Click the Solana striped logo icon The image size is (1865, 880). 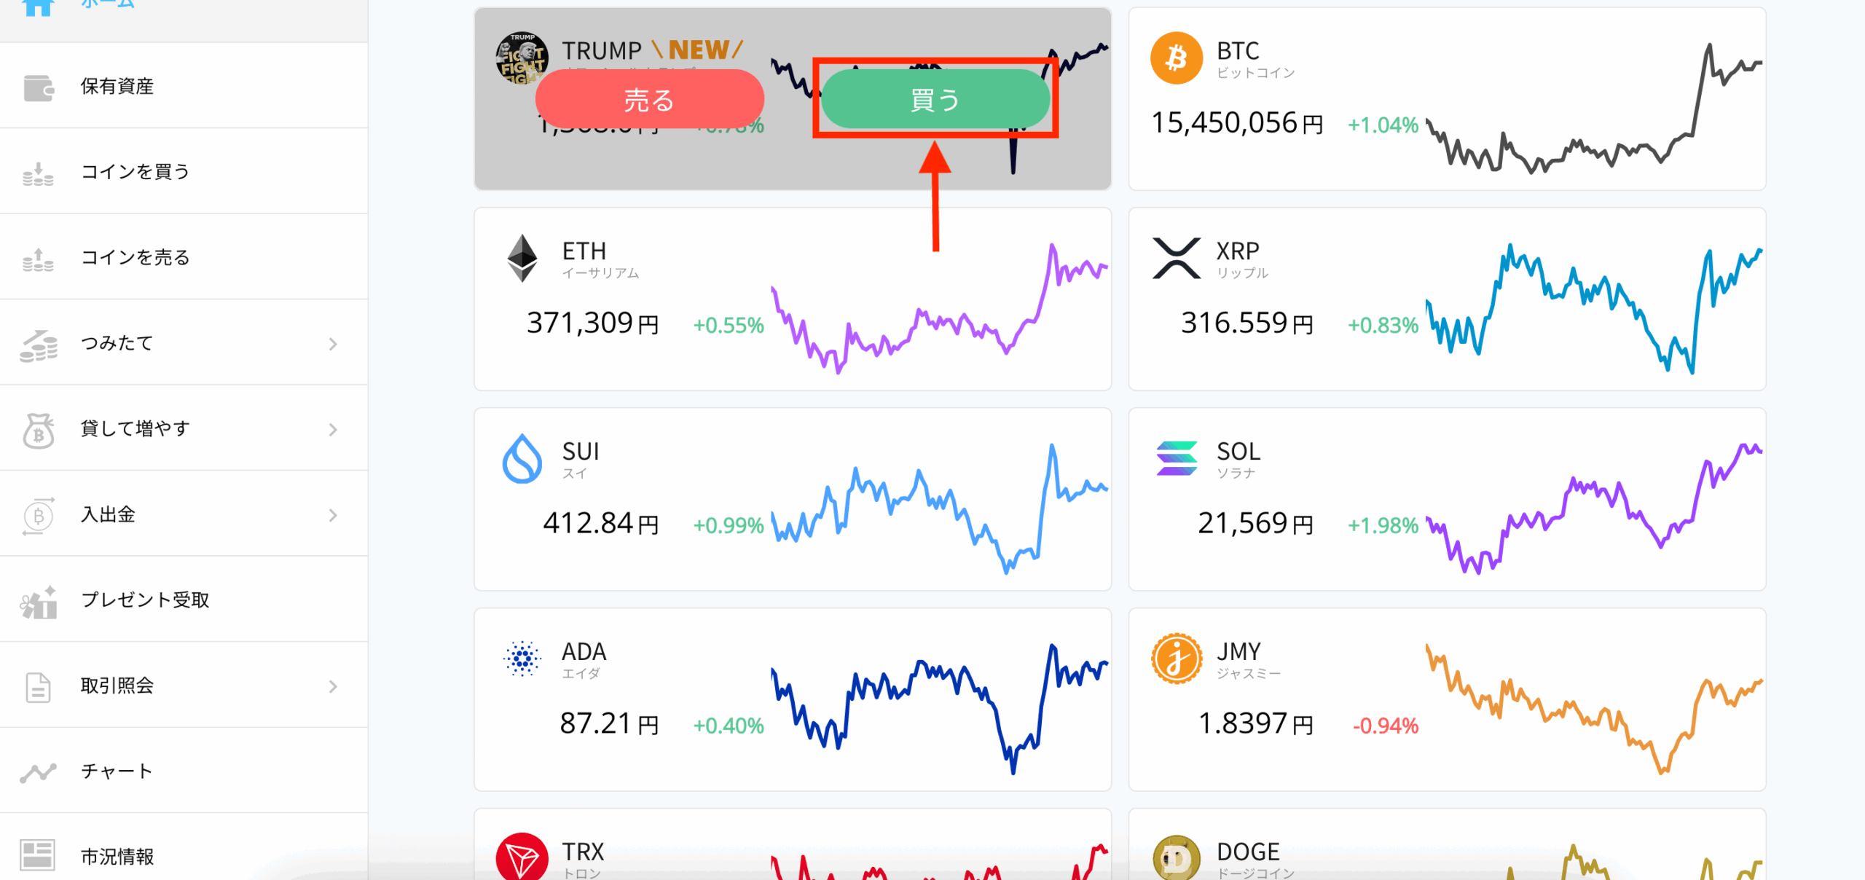1176,459
